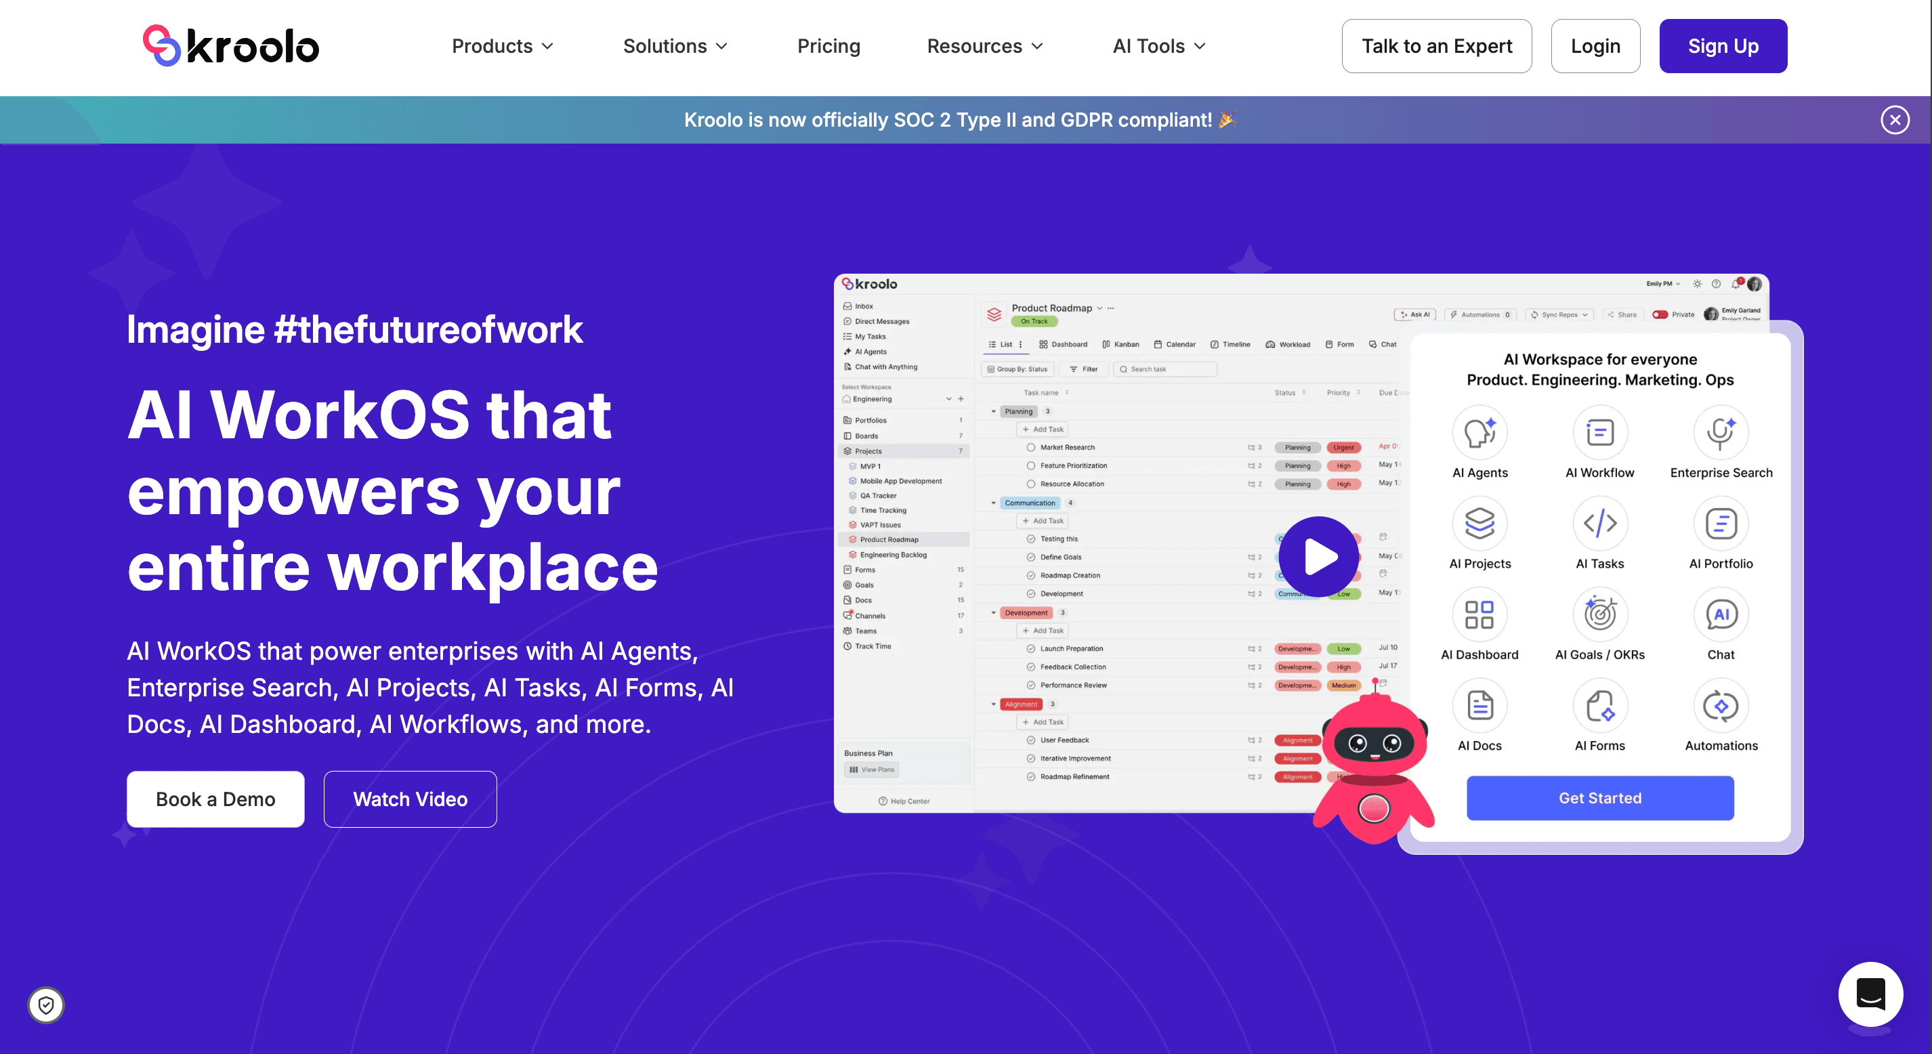Open the Inbox from the sidebar
The image size is (1932, 1054).
[862, 306]
